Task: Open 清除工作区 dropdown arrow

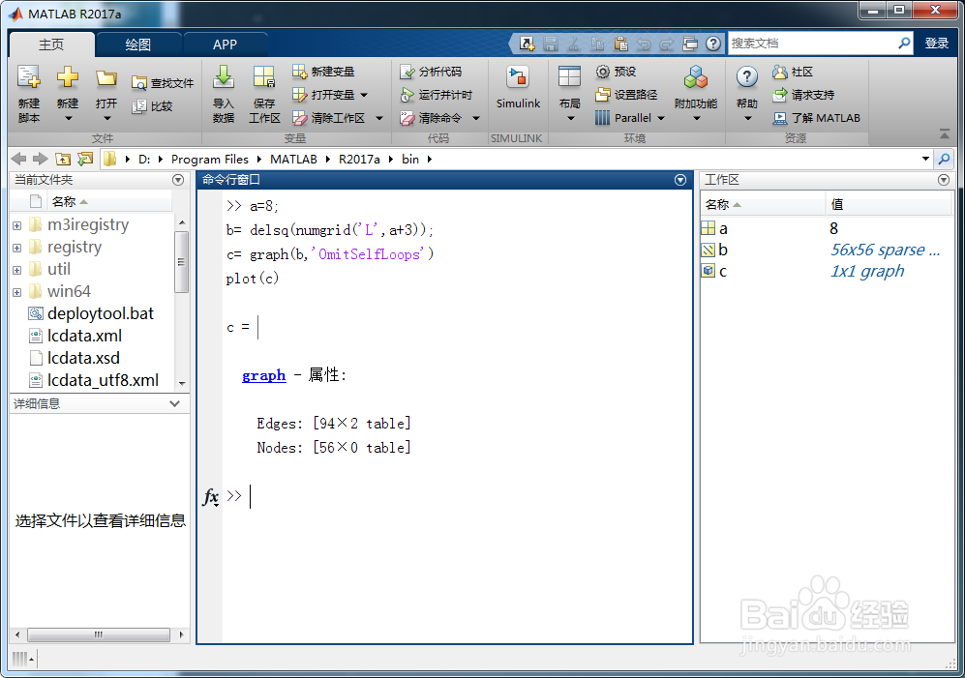Action: 379,118
